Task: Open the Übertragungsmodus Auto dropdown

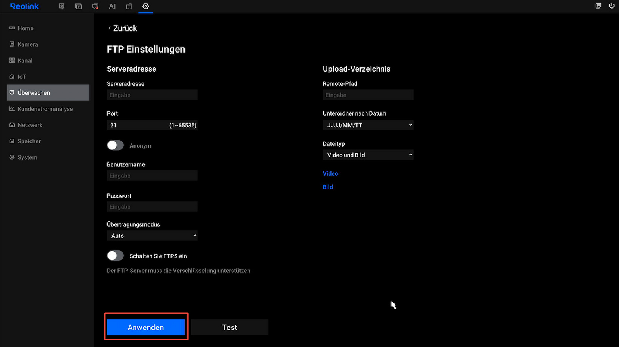Action: click(x=152, y=236)
